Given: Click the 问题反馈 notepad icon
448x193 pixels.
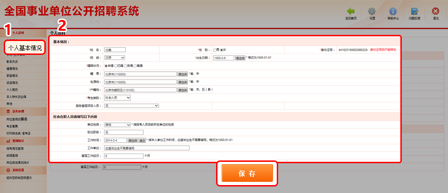Looking at the screenshot, I should [x=414, y=11].
